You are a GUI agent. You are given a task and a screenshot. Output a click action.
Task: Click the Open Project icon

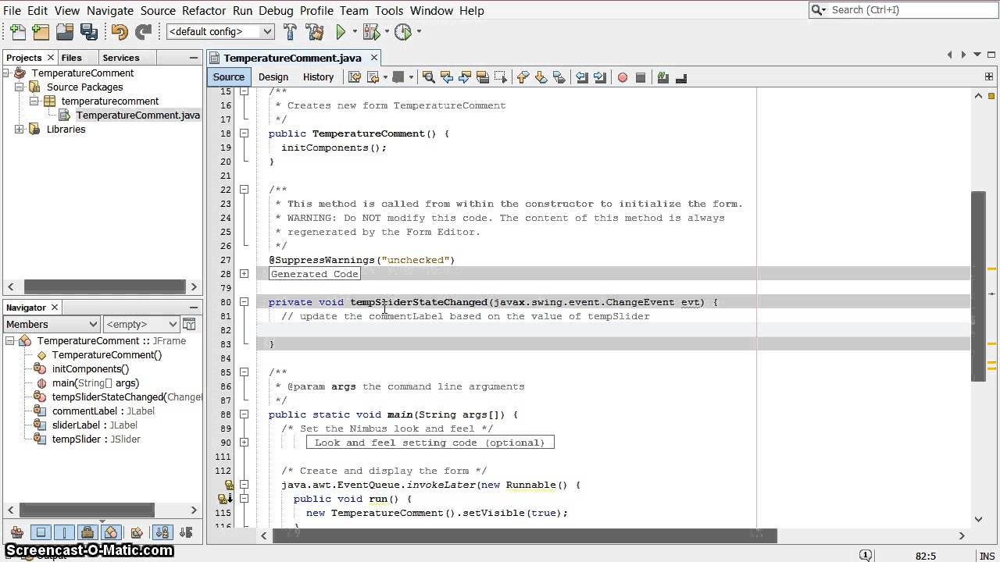pos(66,32)
